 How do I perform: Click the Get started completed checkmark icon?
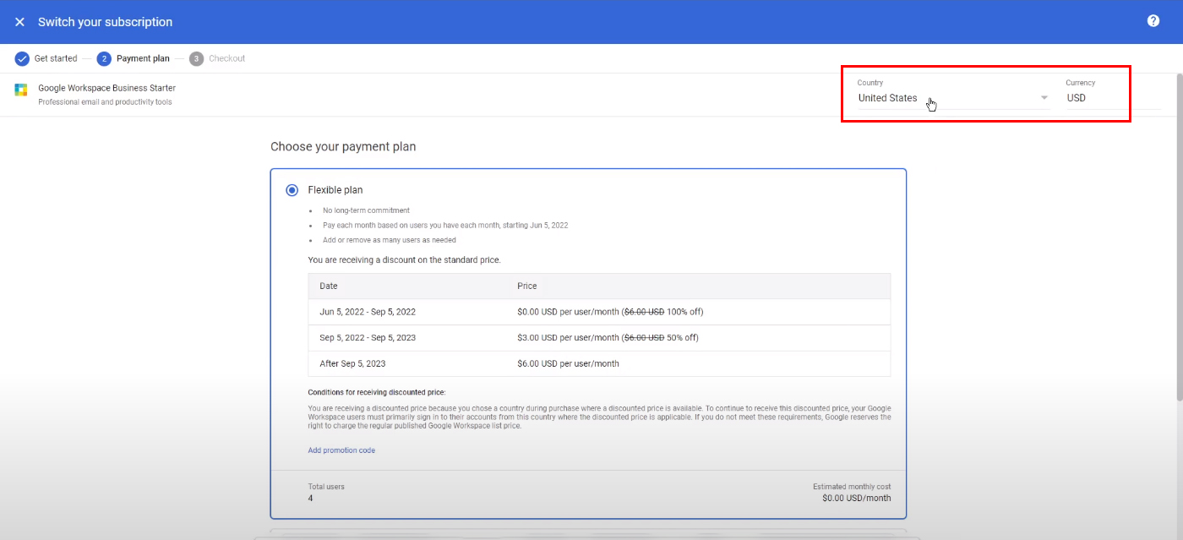pyautogui.click(x=22, y=58)
